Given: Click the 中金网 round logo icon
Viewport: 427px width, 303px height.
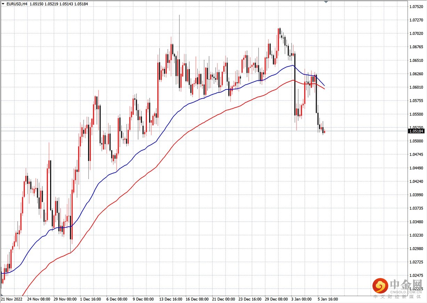Looking at the screenshot, I should click(x=380, y=286).
